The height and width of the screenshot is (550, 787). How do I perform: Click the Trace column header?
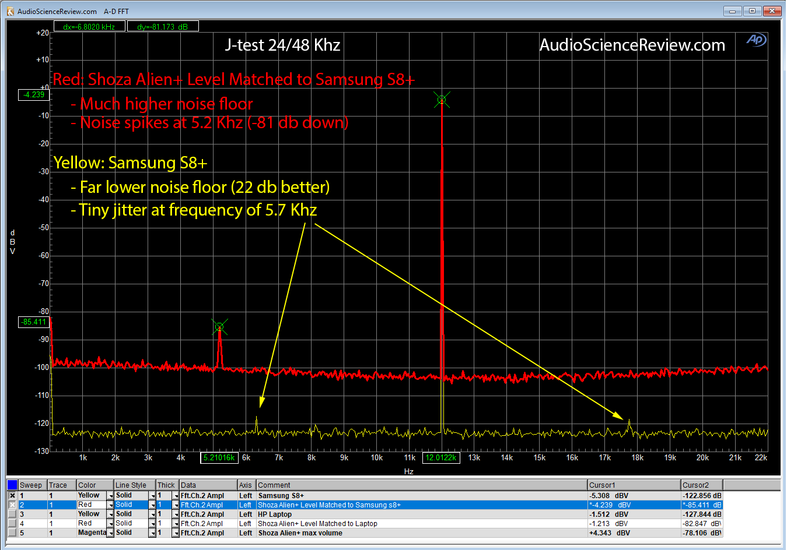(x=62, y=485)
